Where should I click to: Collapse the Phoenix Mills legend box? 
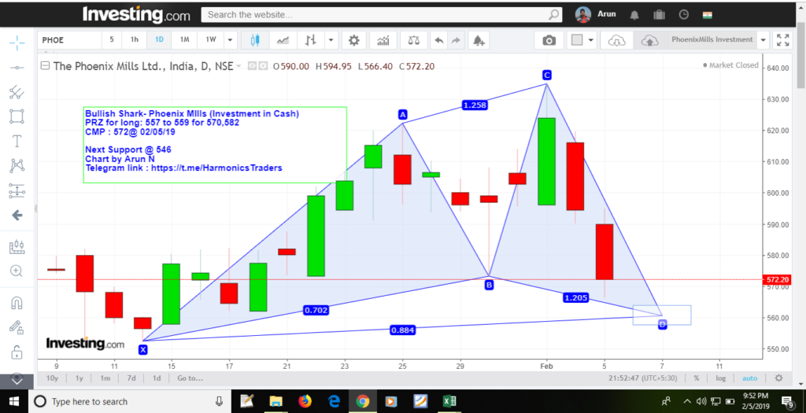[45, 66]
